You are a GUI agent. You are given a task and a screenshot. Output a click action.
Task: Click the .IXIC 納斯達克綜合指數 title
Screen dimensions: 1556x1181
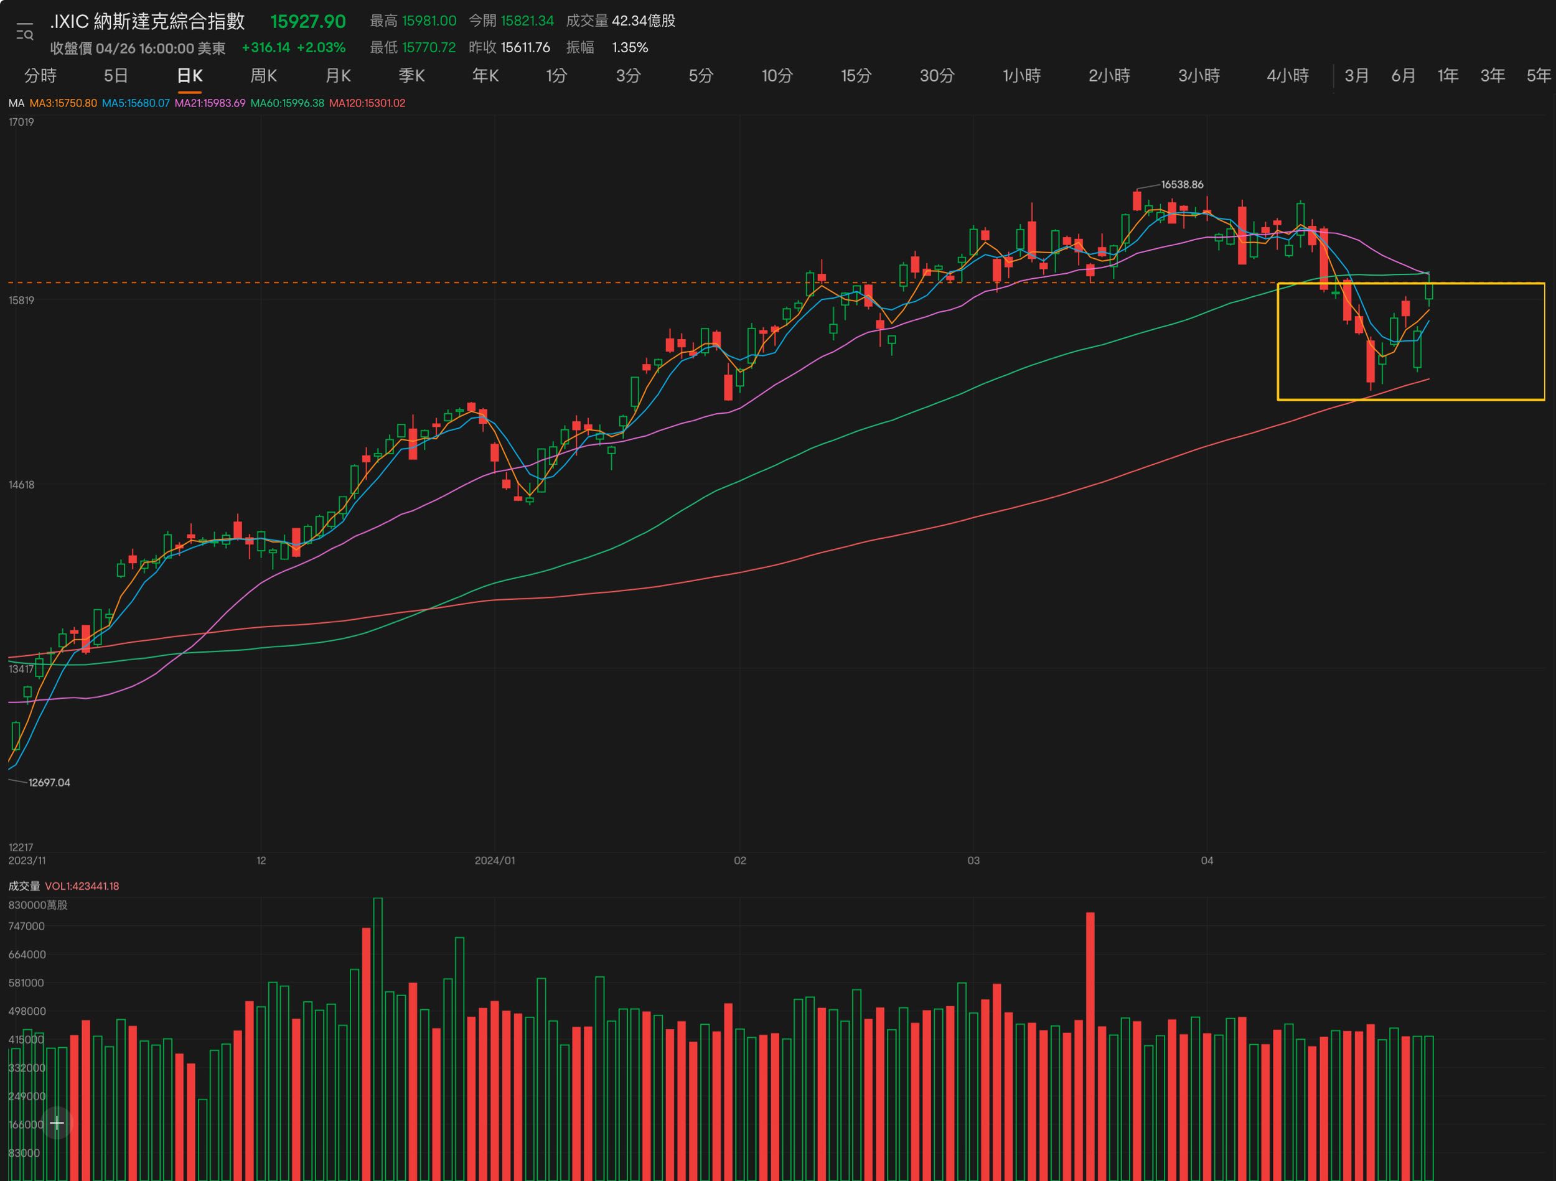(x=148, y=22)
